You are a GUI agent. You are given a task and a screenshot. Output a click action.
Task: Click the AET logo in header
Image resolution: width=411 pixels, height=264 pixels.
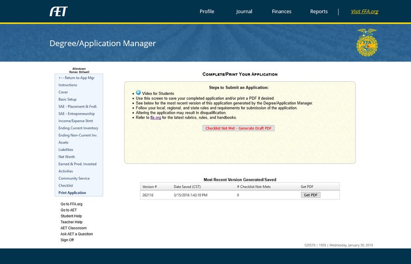coord(59,12)
